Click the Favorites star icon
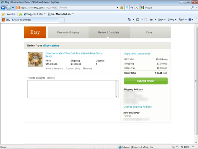The width and height of the screenshot is (198, 149). pos(3,14)
